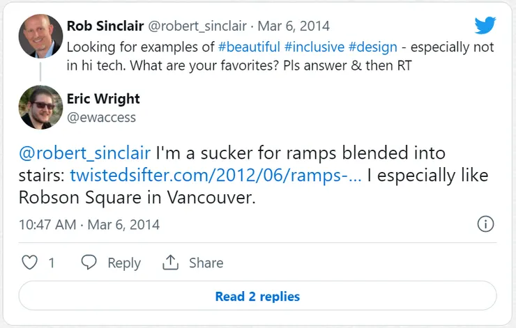Viewport: 516px width, 328px height.
Task: Click the Reply text label
Action: point(124,263)
